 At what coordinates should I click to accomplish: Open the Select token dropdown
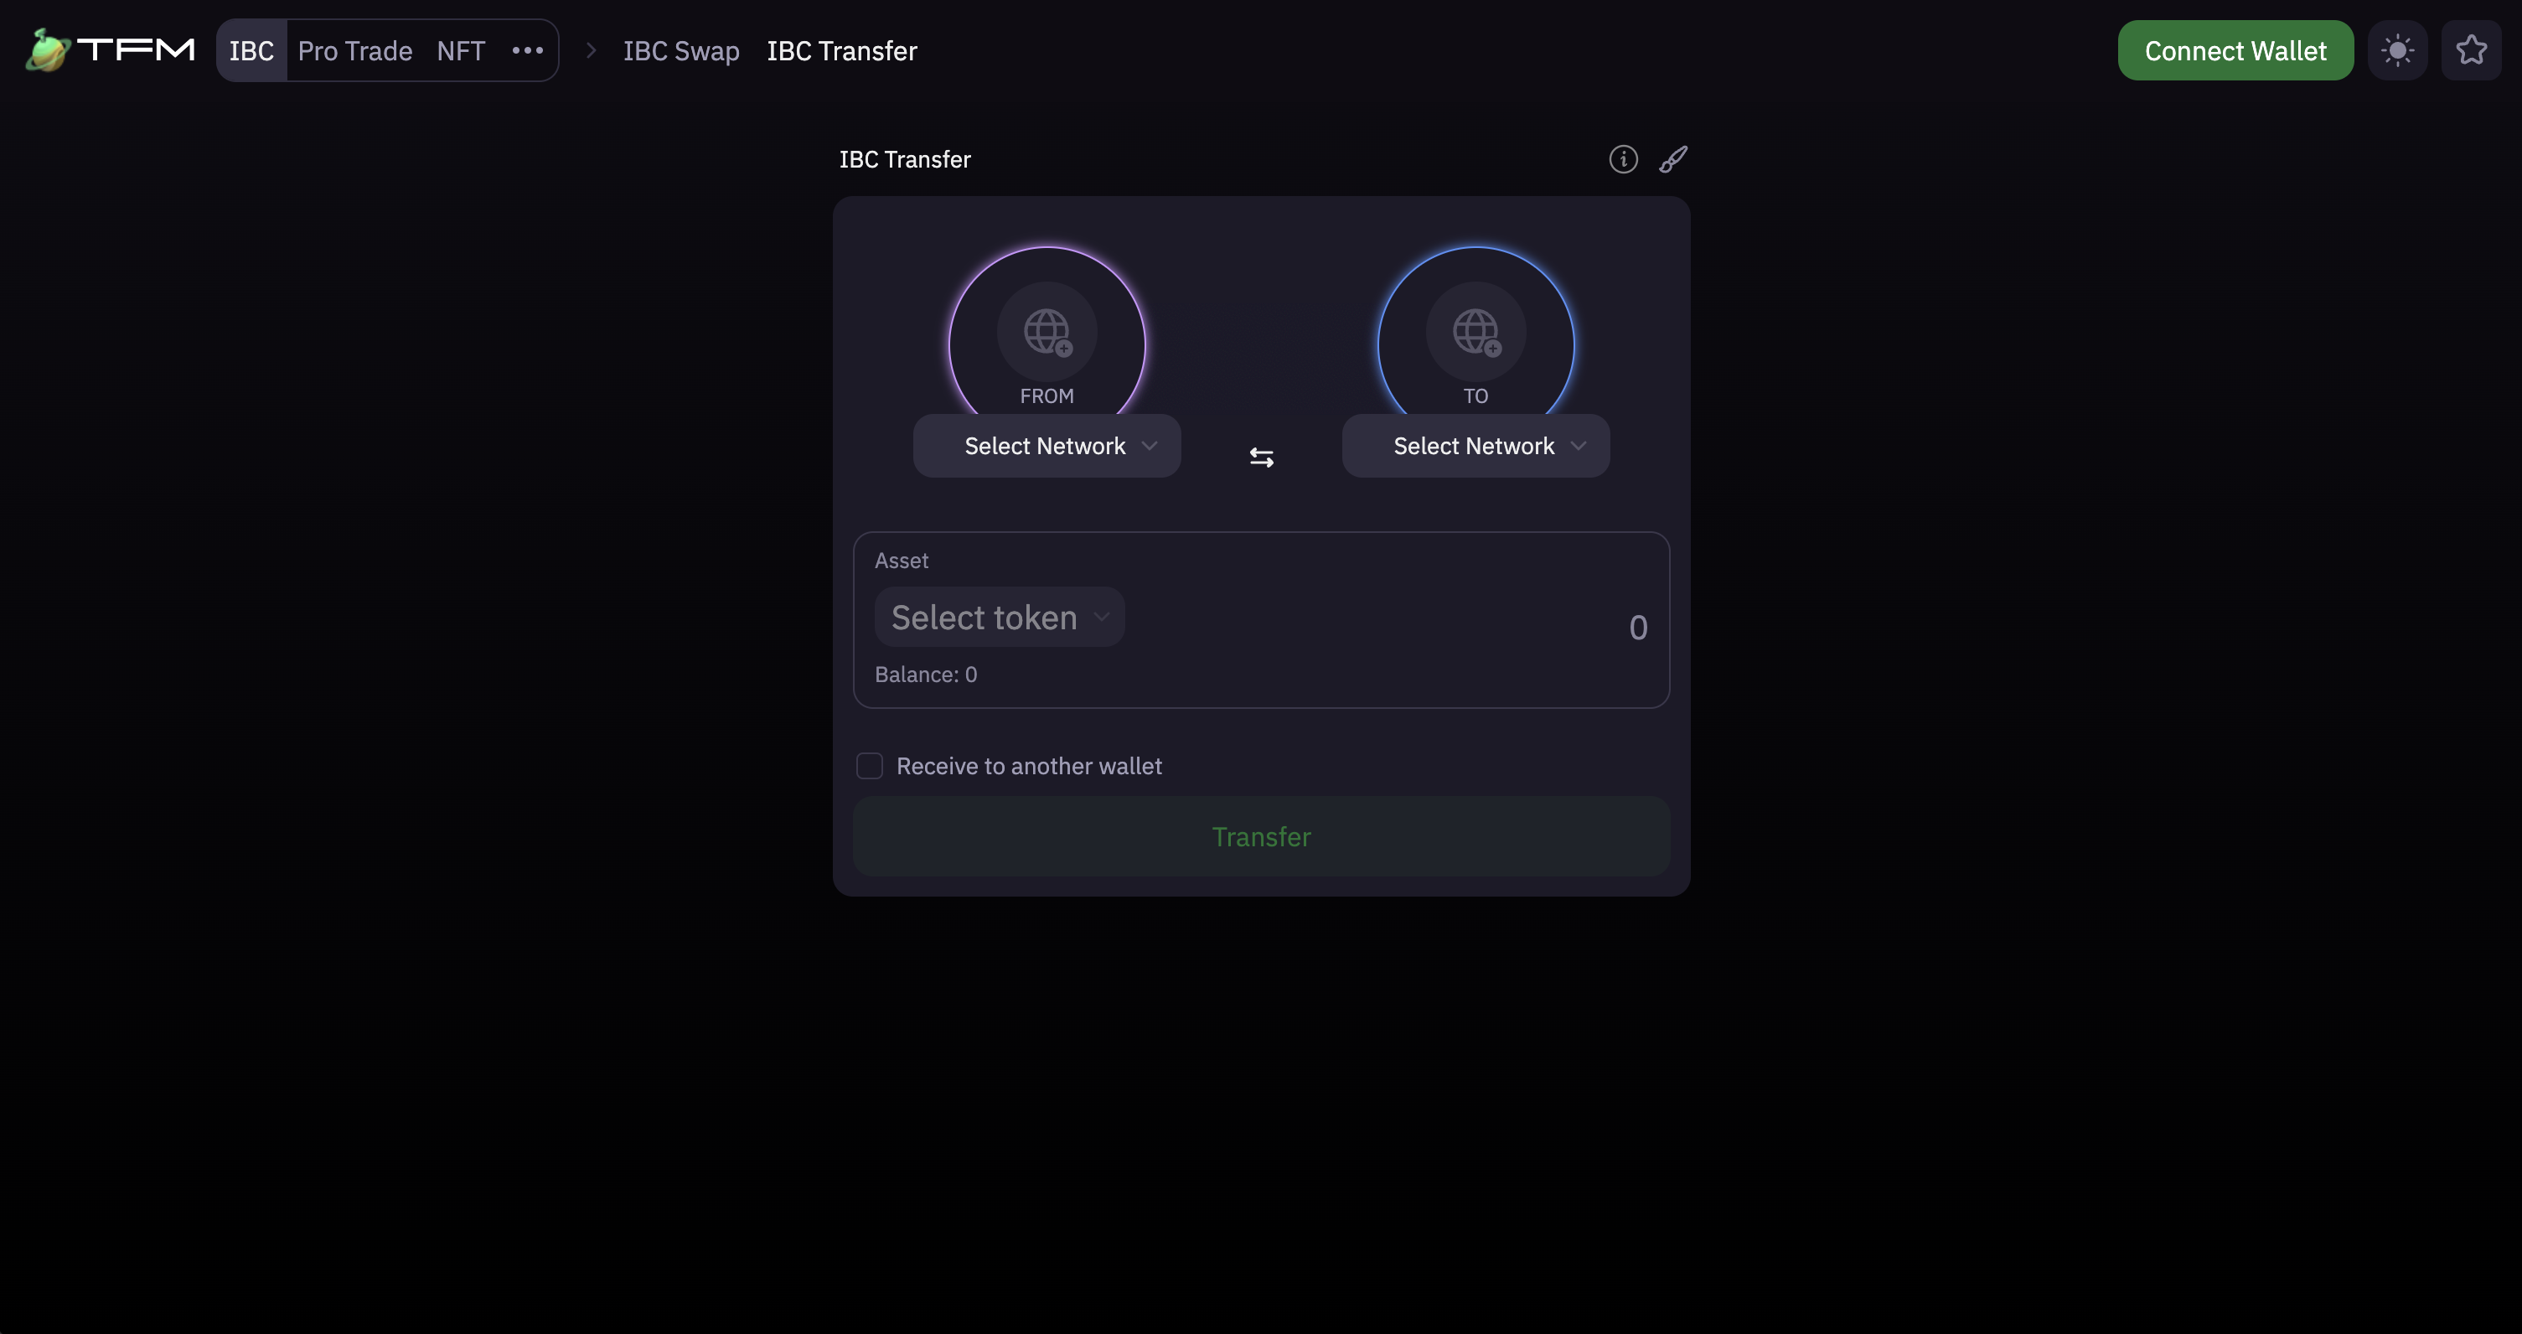click(x=999, y=617)
